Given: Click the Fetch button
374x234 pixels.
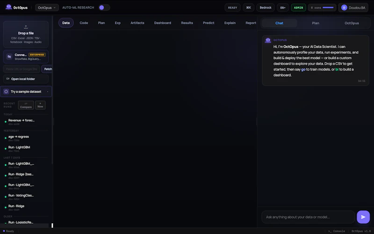Looking at the screenshot, I should [48, 69].
